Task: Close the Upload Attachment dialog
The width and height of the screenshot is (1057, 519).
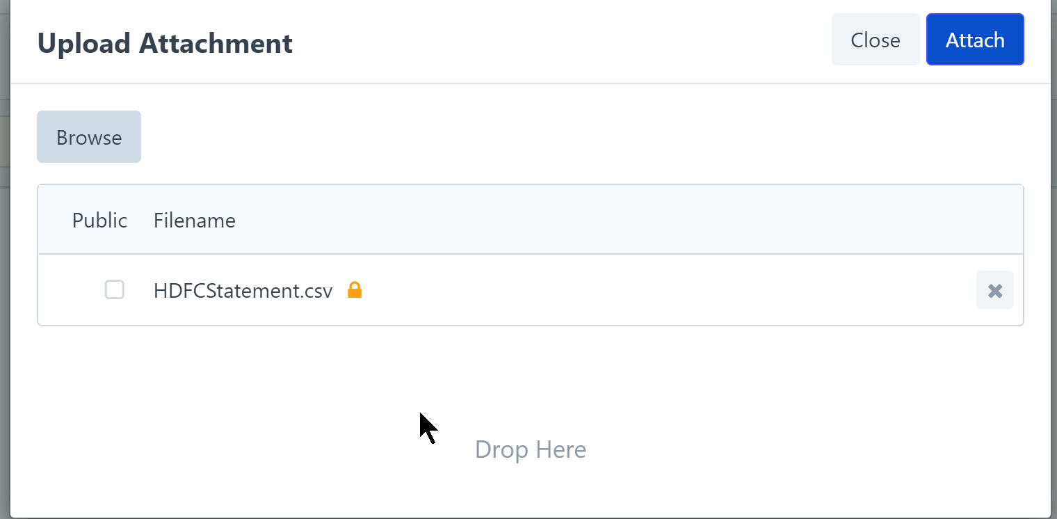Action: click(x=876, y=40)
